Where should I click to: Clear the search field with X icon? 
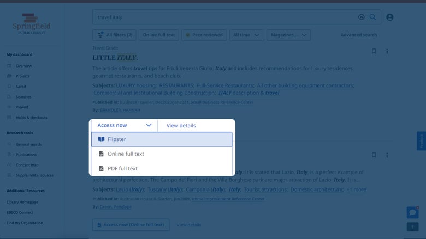tap(361, 17)
